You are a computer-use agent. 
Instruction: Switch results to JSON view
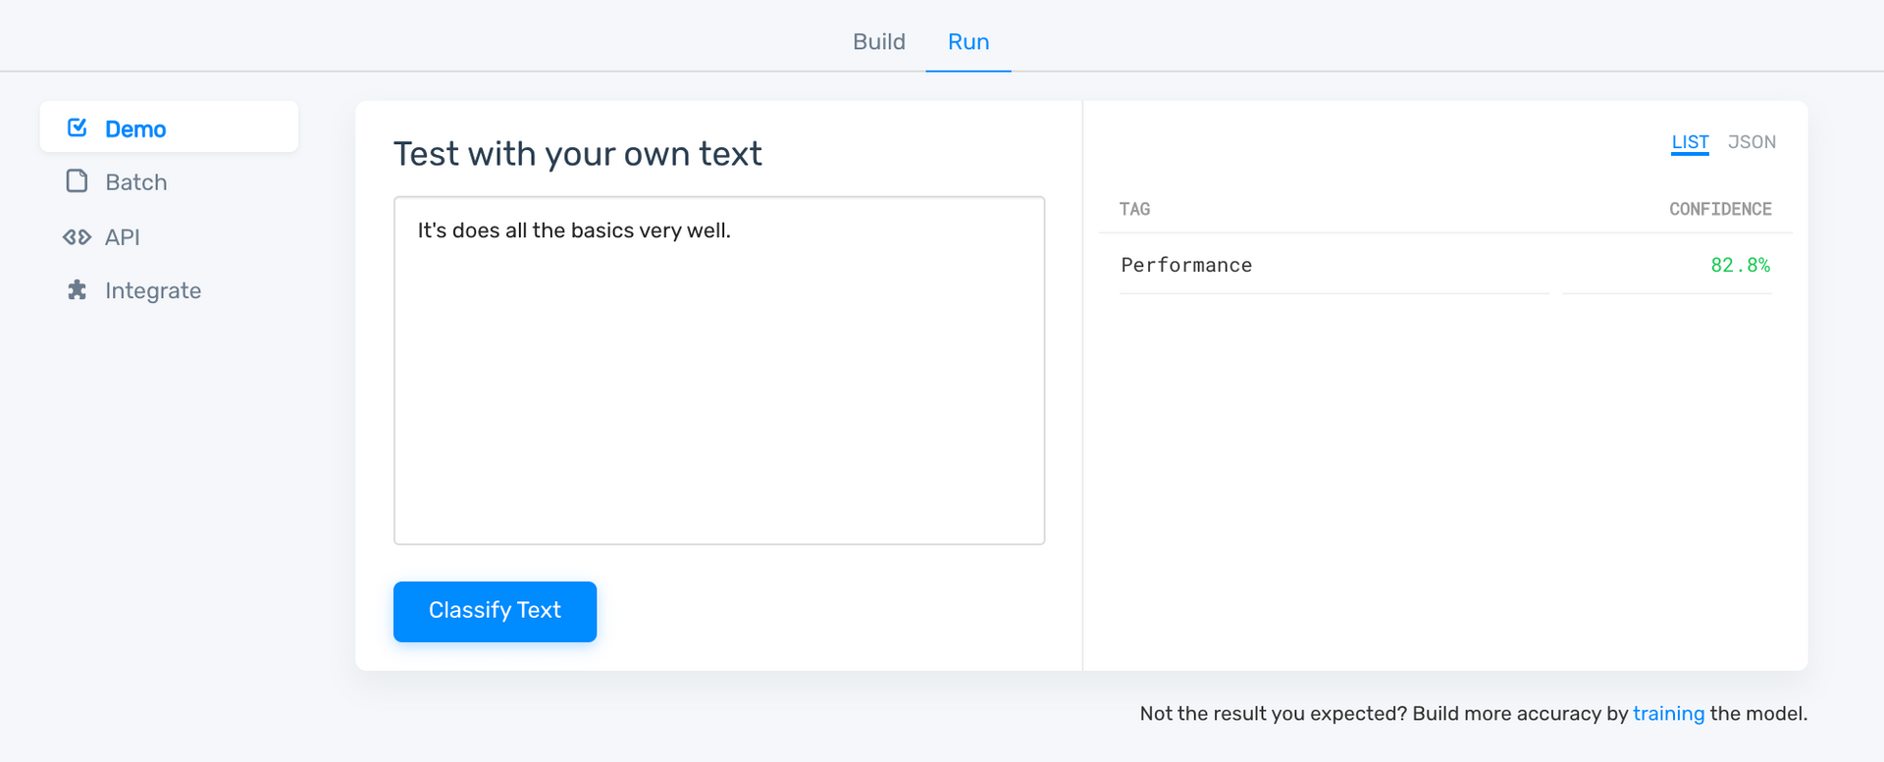tap(1752, 142)
